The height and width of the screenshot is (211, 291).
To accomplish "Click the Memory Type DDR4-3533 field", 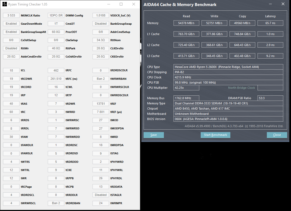I will 228,103.
